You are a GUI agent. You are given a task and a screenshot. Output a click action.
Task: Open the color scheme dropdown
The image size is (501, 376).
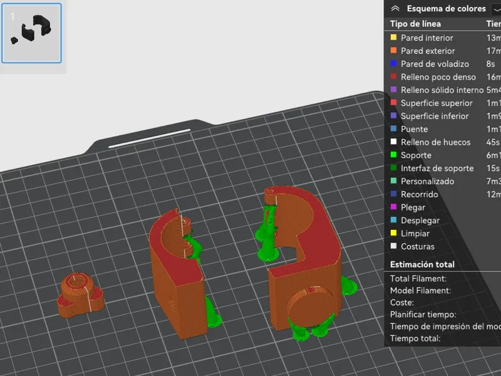(496, 9)
